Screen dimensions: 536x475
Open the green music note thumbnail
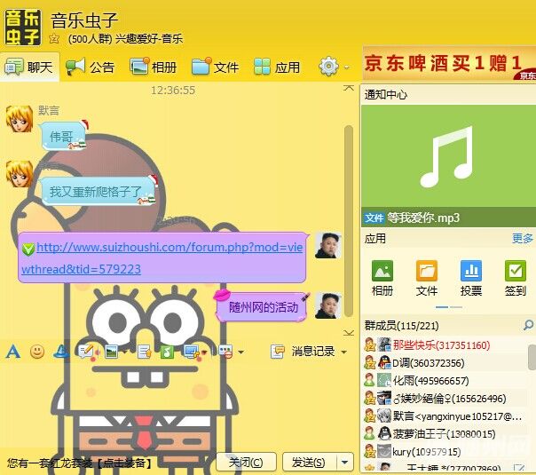[x=448, y=157]
